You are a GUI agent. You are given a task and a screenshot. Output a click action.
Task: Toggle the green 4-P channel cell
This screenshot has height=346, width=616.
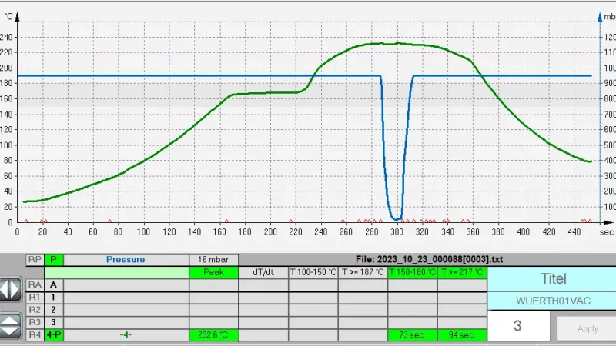(54, 335)
